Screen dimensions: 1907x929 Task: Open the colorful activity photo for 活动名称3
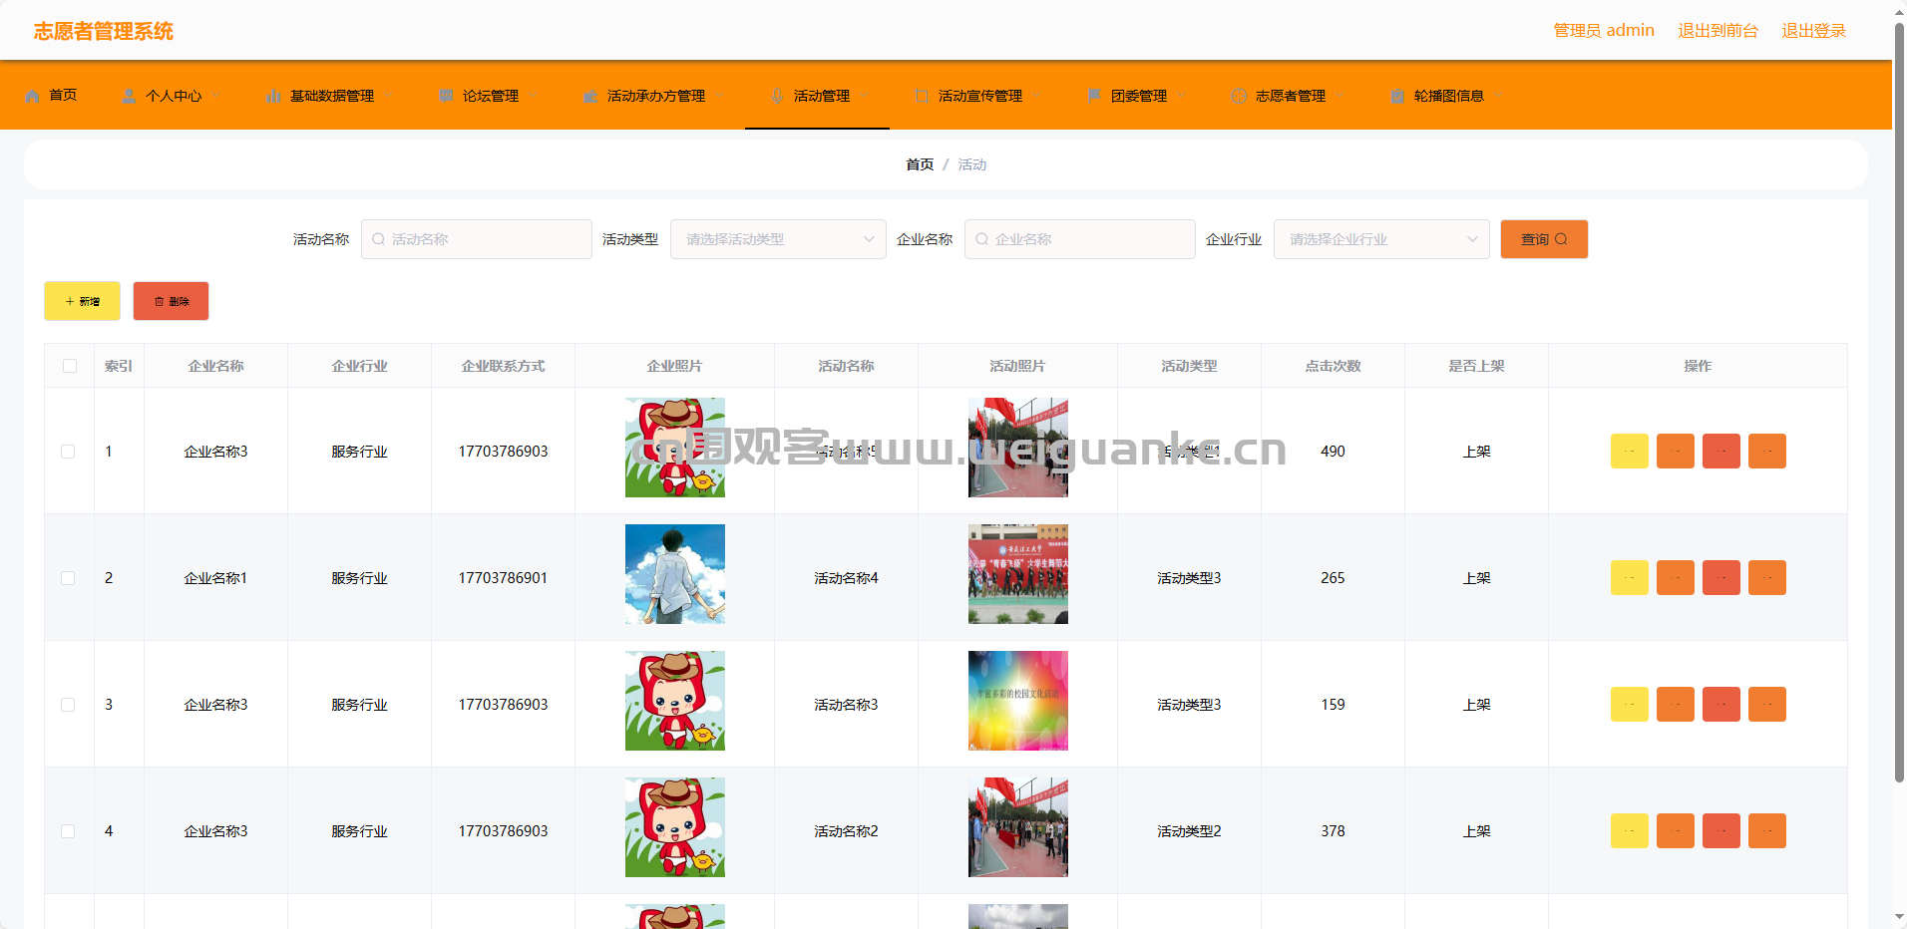[1018, 701]
